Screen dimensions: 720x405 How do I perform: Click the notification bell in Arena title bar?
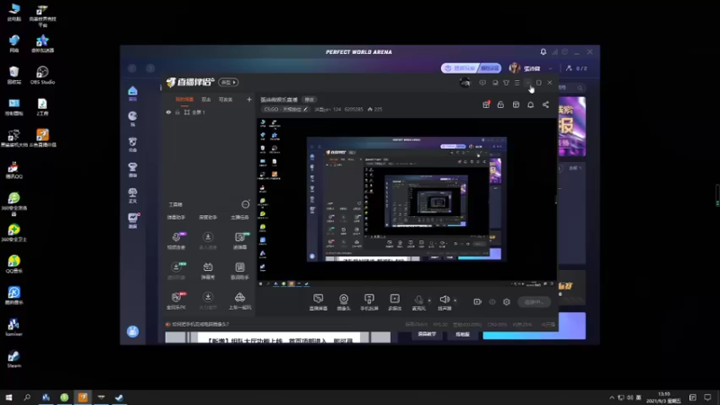(x=544, y=52)
